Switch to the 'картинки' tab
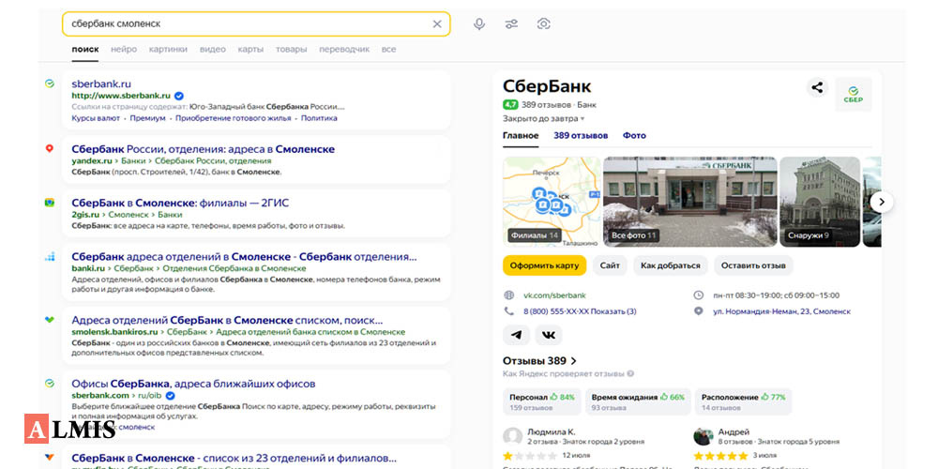The height and width of the screenshot is (469, 938). coord(168,49)
